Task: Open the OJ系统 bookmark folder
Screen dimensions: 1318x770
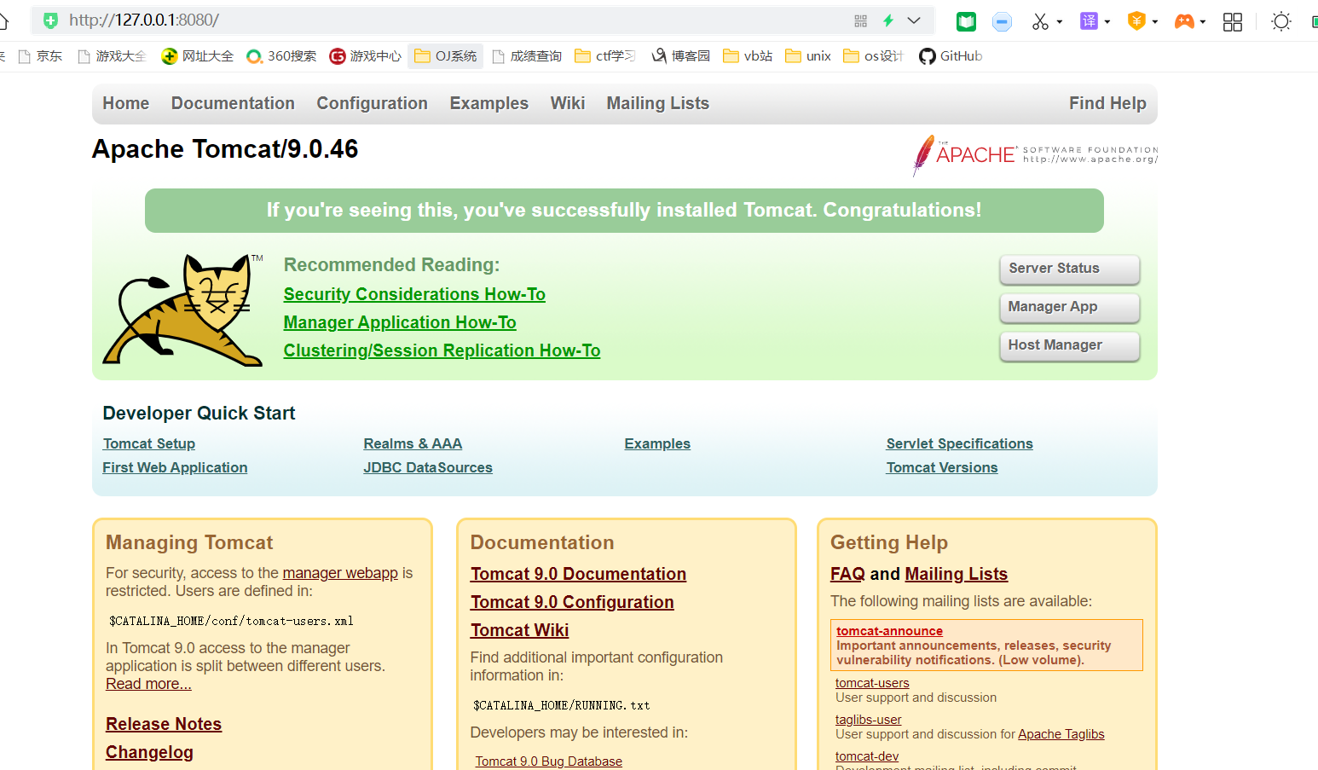Action: [446, 56]
